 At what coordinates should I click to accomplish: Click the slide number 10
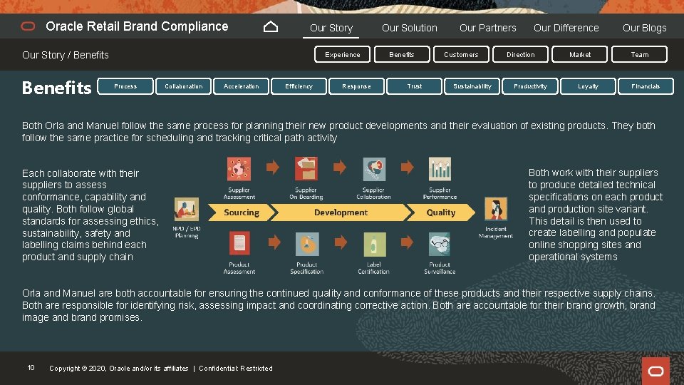pos(31,368)
